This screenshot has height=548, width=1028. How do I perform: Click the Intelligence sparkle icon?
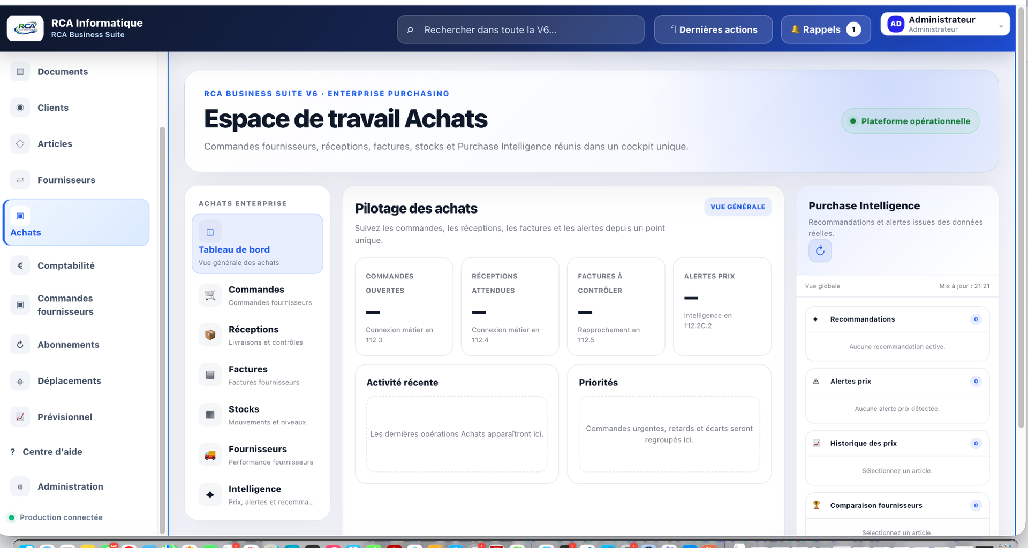point(210,494)
